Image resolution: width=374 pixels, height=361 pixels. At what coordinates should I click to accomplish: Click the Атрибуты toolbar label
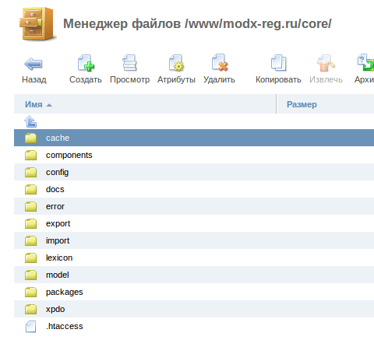[176, 79]
